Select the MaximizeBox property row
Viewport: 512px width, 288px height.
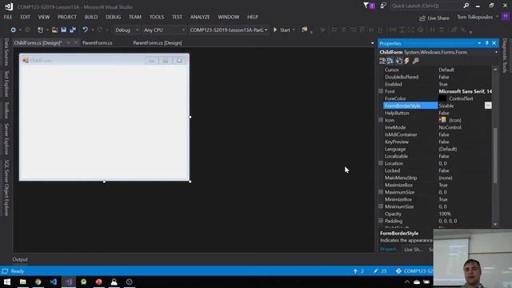[x=438, y=185]
